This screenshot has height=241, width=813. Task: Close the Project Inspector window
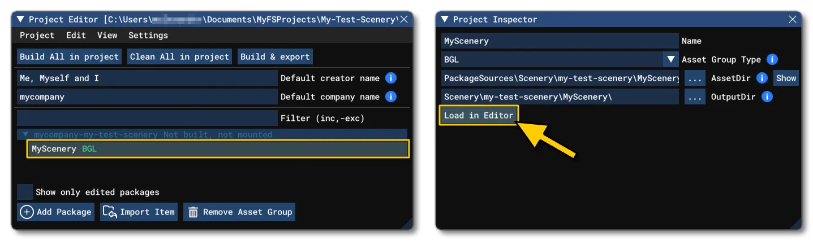[x=792, y=19]
